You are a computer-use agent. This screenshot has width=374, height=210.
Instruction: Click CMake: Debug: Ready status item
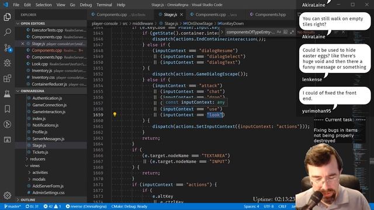tap(129, 206)
